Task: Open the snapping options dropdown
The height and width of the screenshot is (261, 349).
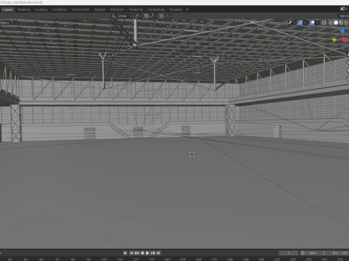Action: point(153,16)
